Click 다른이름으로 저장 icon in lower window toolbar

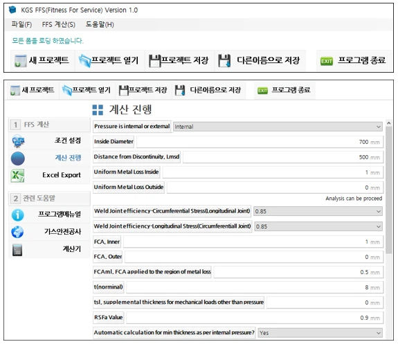180,91
